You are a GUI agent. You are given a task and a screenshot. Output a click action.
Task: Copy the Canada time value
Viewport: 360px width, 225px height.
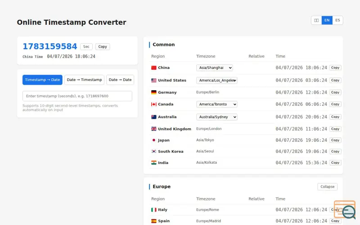(335, 104)
